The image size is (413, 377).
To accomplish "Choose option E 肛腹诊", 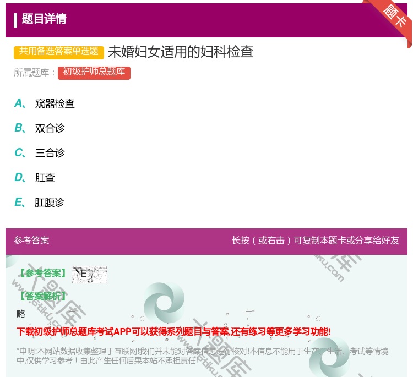I will coord(39,202).
